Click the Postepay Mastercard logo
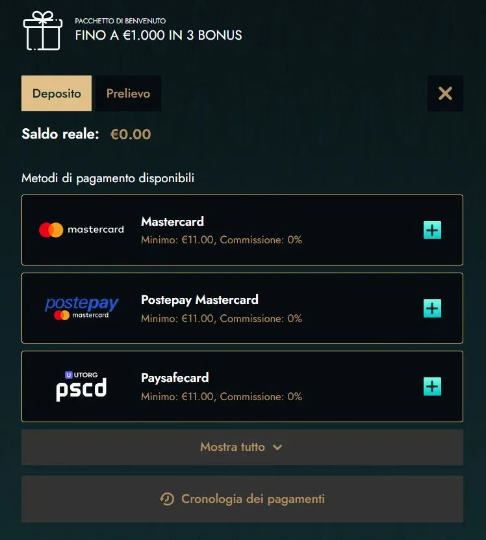The width and height of the screenshot is (486, 540). pos(81,308)
